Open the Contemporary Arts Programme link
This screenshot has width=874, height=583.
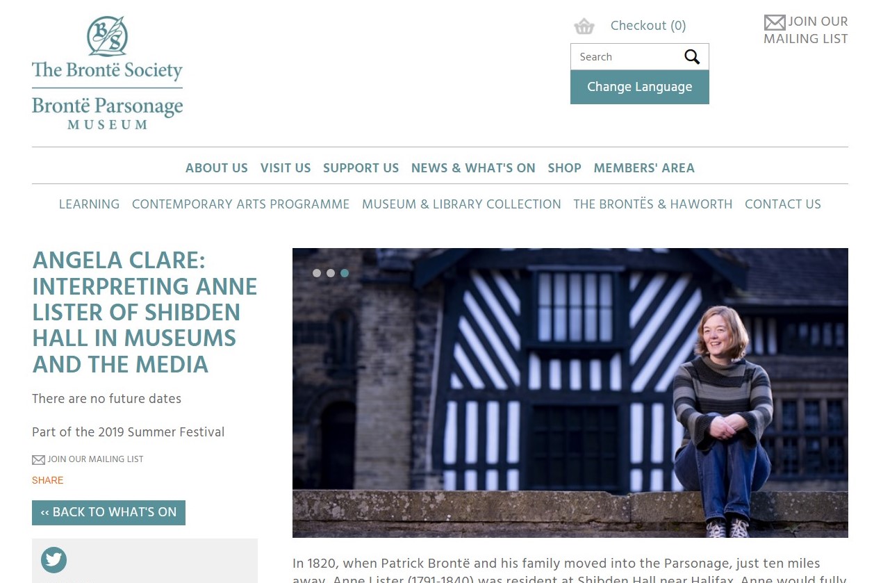click(240, 204)
